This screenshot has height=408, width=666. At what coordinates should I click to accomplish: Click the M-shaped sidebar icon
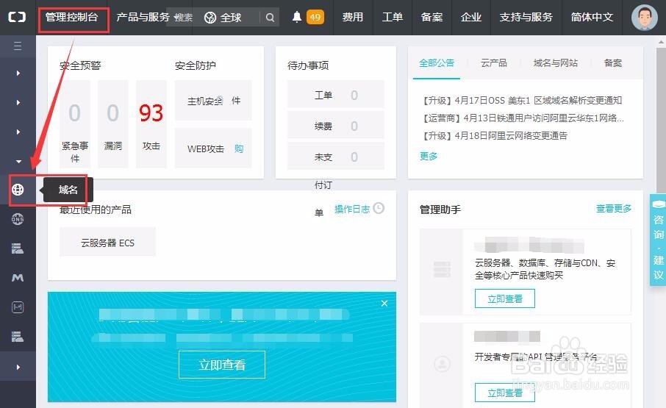pyautogui.click(x=18, y=278)
